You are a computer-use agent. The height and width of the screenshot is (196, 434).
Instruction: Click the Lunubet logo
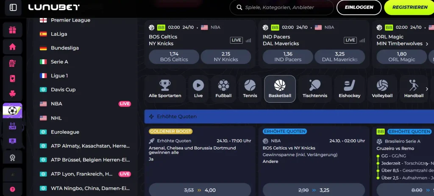[x=54, y=8]
